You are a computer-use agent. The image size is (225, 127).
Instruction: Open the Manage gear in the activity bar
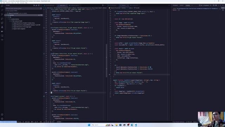pos(2,119)
